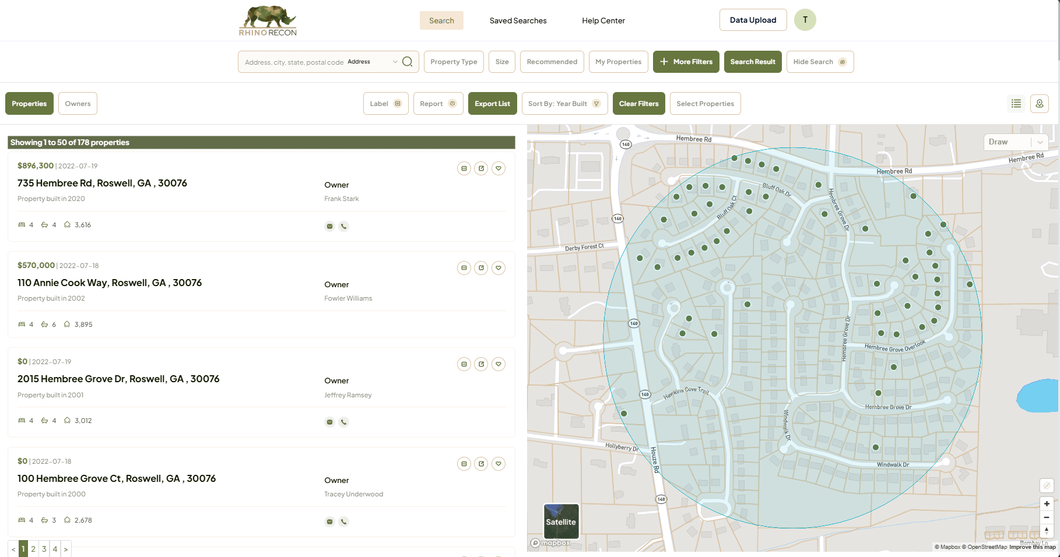The height and width of the screenshot is (557, 1060).
Task: Zoom in on the map
Action: click(1047, 503)
